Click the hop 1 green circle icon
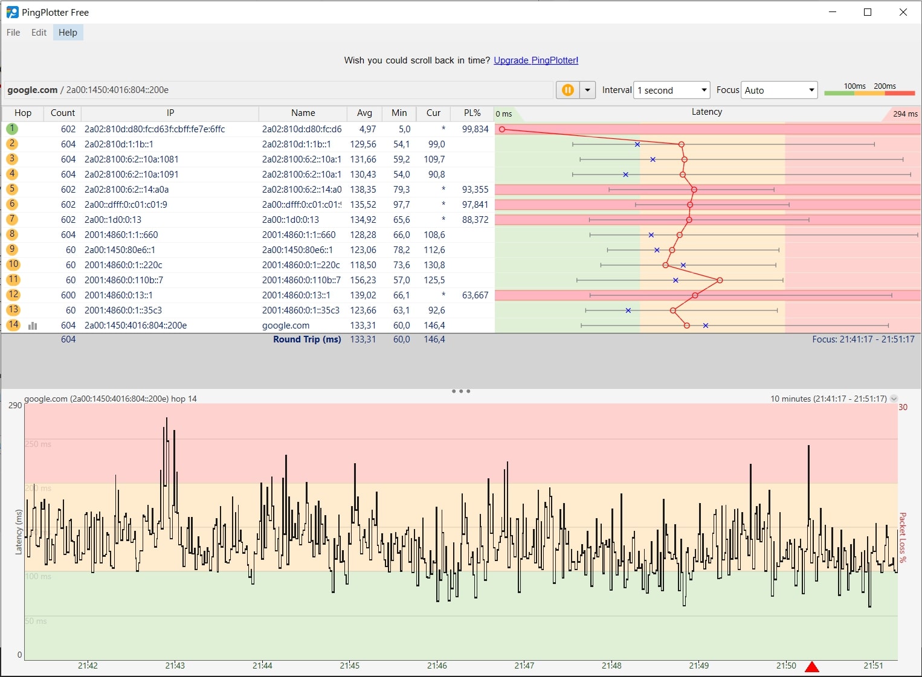 (12, 129)
